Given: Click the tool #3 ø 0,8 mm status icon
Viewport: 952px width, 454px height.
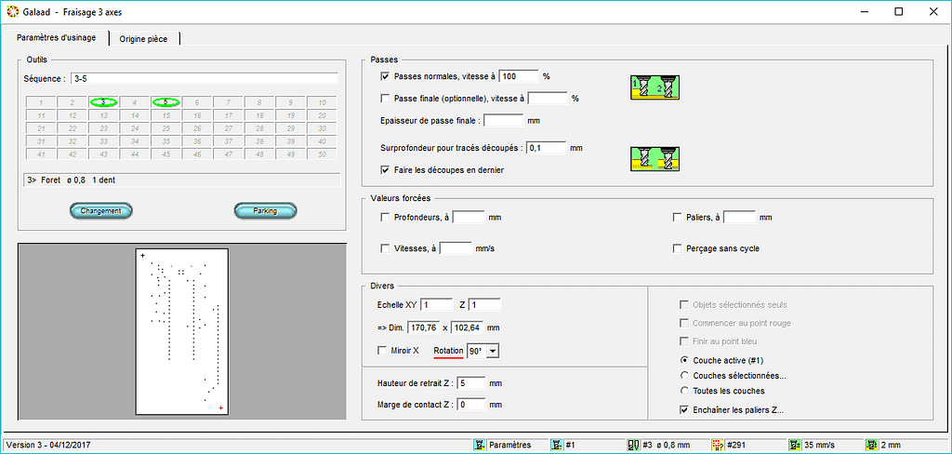Looking at the screenshot, I should point(633,445).
